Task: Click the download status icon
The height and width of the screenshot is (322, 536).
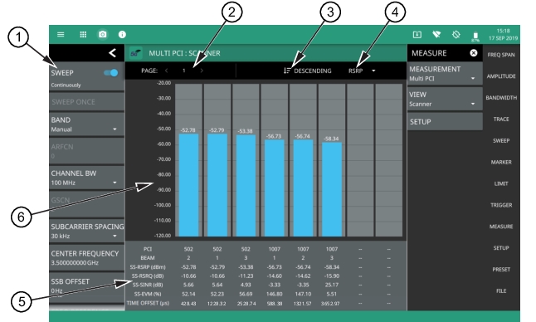Action: pyautogui.click(x=417, y=35)
